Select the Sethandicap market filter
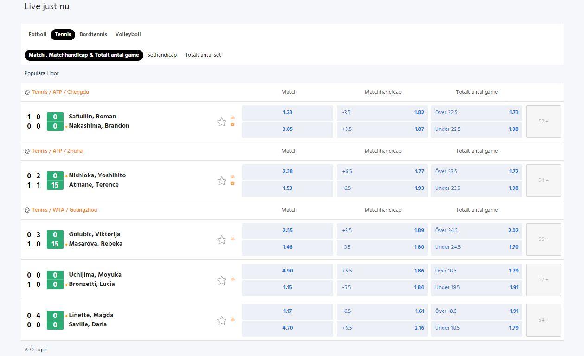The image size is (584, 356). 162,55
